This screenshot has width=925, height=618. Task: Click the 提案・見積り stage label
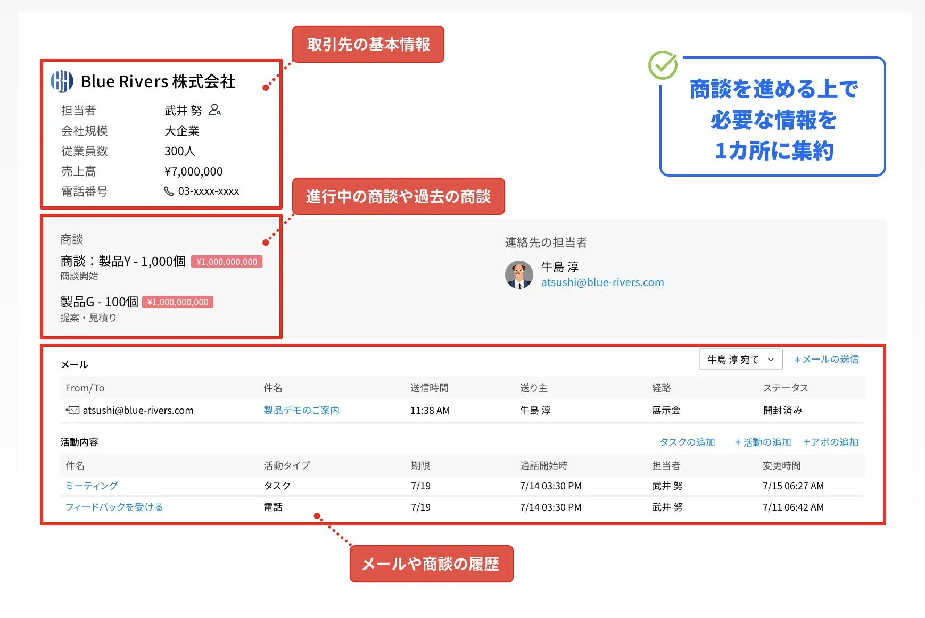point(88,318)
